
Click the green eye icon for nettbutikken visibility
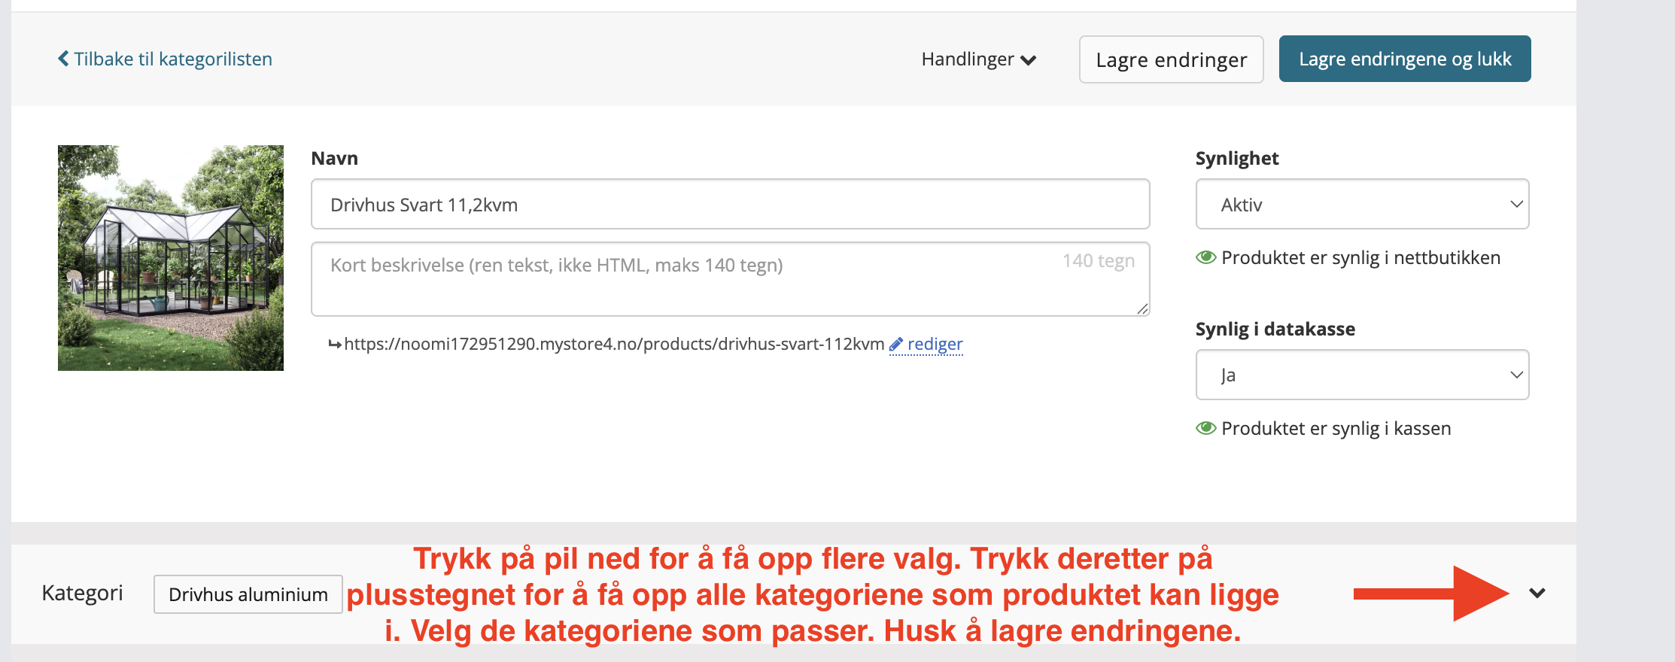pos(1205,257)
